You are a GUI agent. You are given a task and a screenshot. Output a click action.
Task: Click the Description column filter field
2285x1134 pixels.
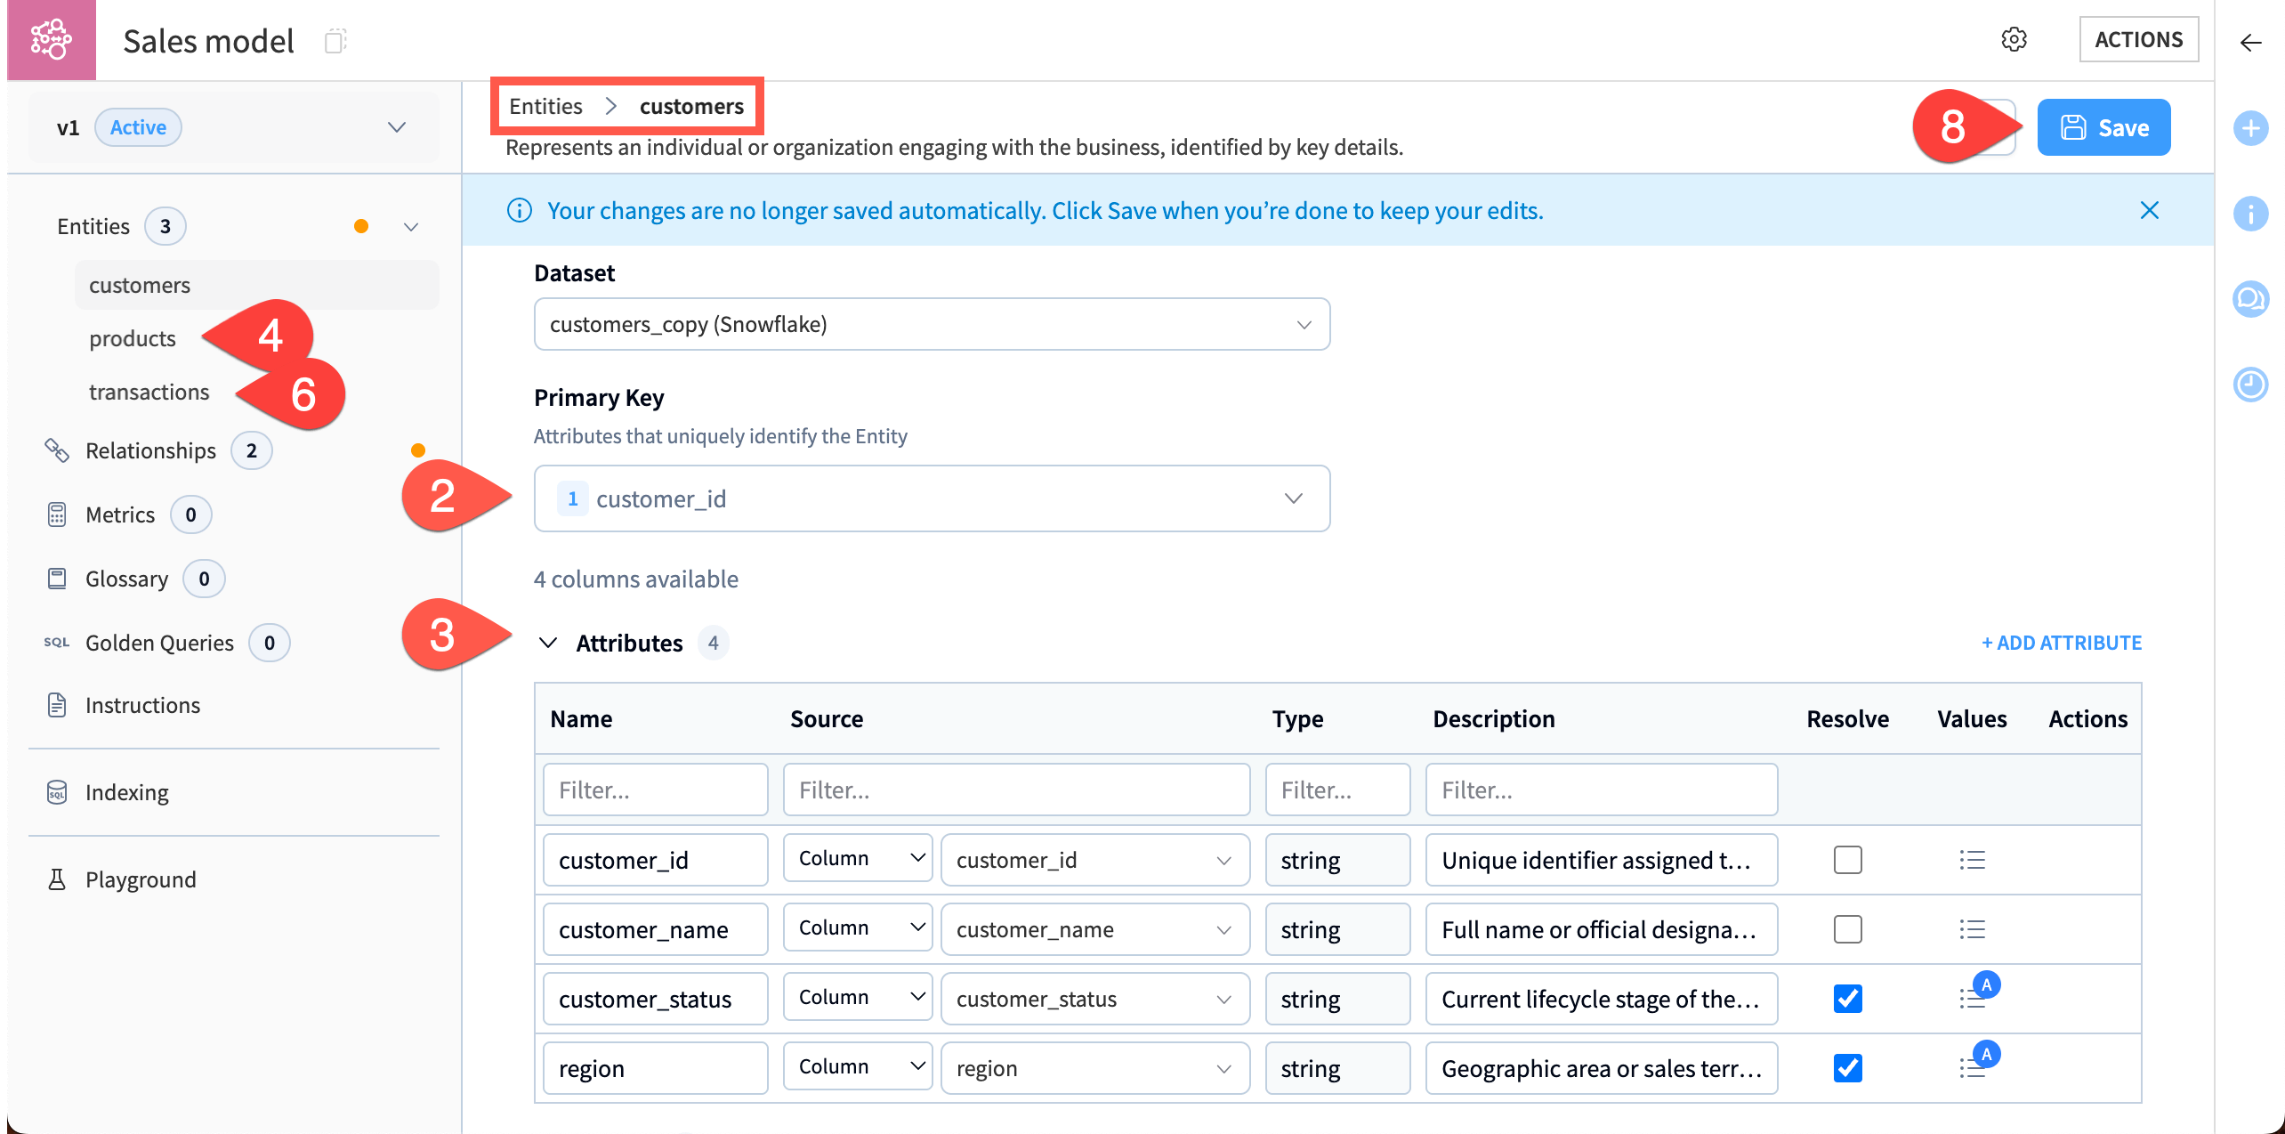[1601, 790]
